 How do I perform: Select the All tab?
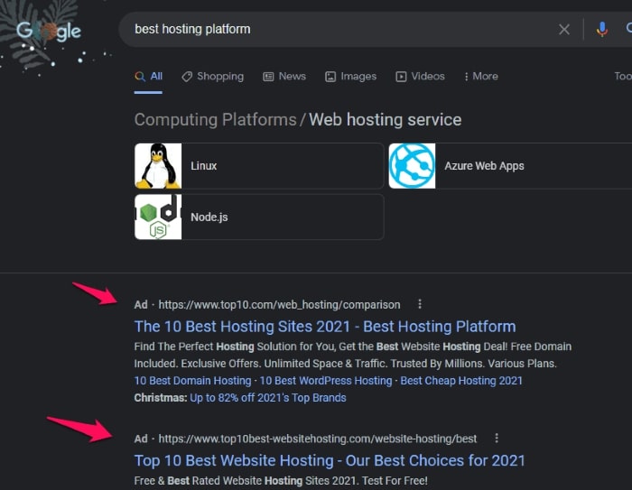coord(148,77)
